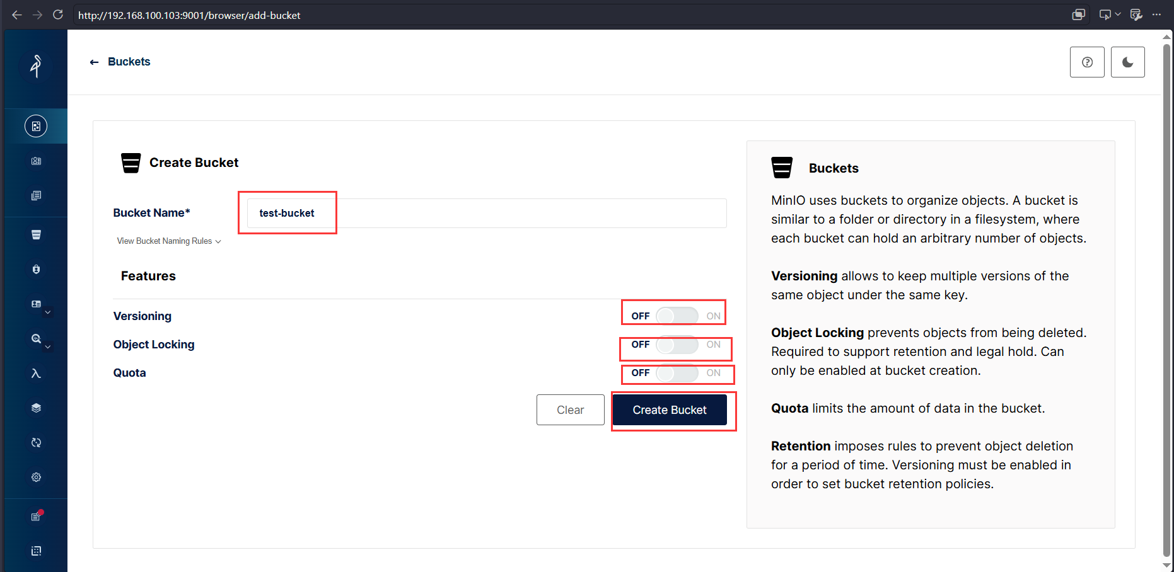Go to Buckets via sidebar bucket icon

tap(36, 235)
